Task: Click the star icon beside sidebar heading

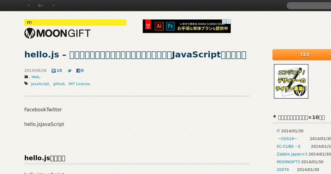Action: point(274,117)
